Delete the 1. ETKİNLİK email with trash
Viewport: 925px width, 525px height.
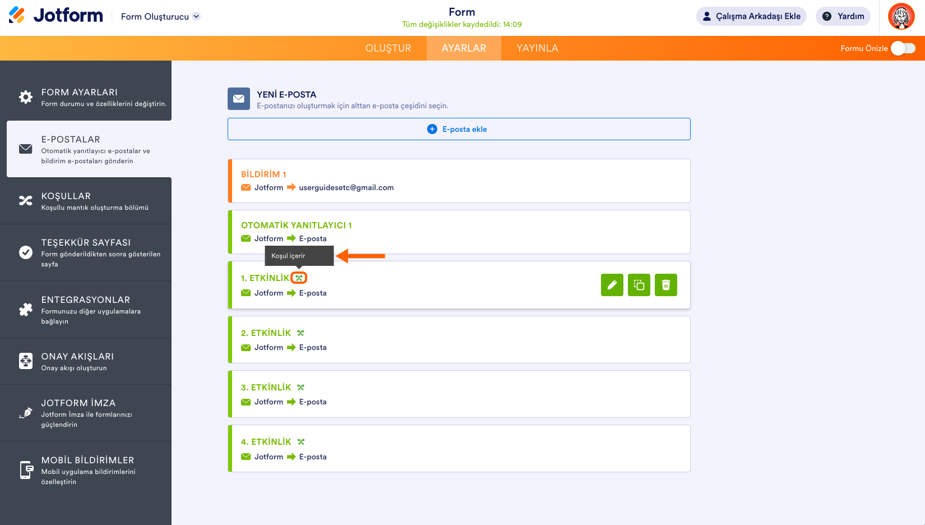click(666, 285)
